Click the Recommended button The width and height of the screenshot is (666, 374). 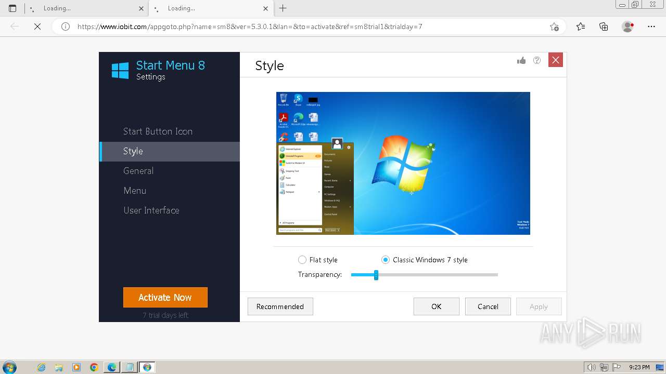280,306
